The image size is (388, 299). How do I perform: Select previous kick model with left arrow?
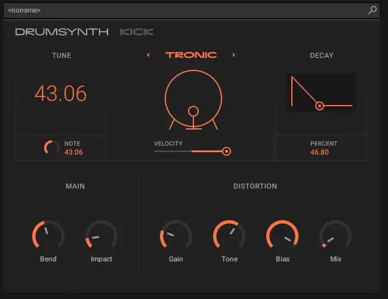[148, 55]
